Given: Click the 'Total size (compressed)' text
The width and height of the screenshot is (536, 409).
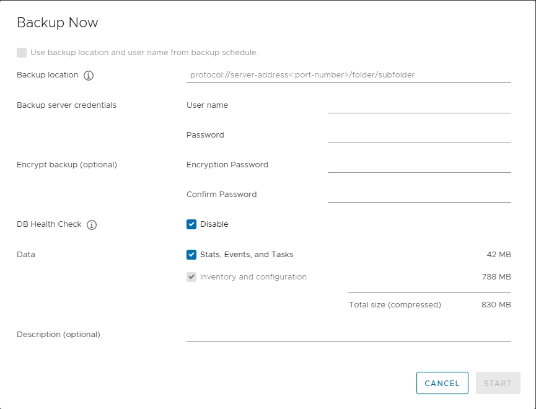Looking at the screenshot, I should click(395, 305).
